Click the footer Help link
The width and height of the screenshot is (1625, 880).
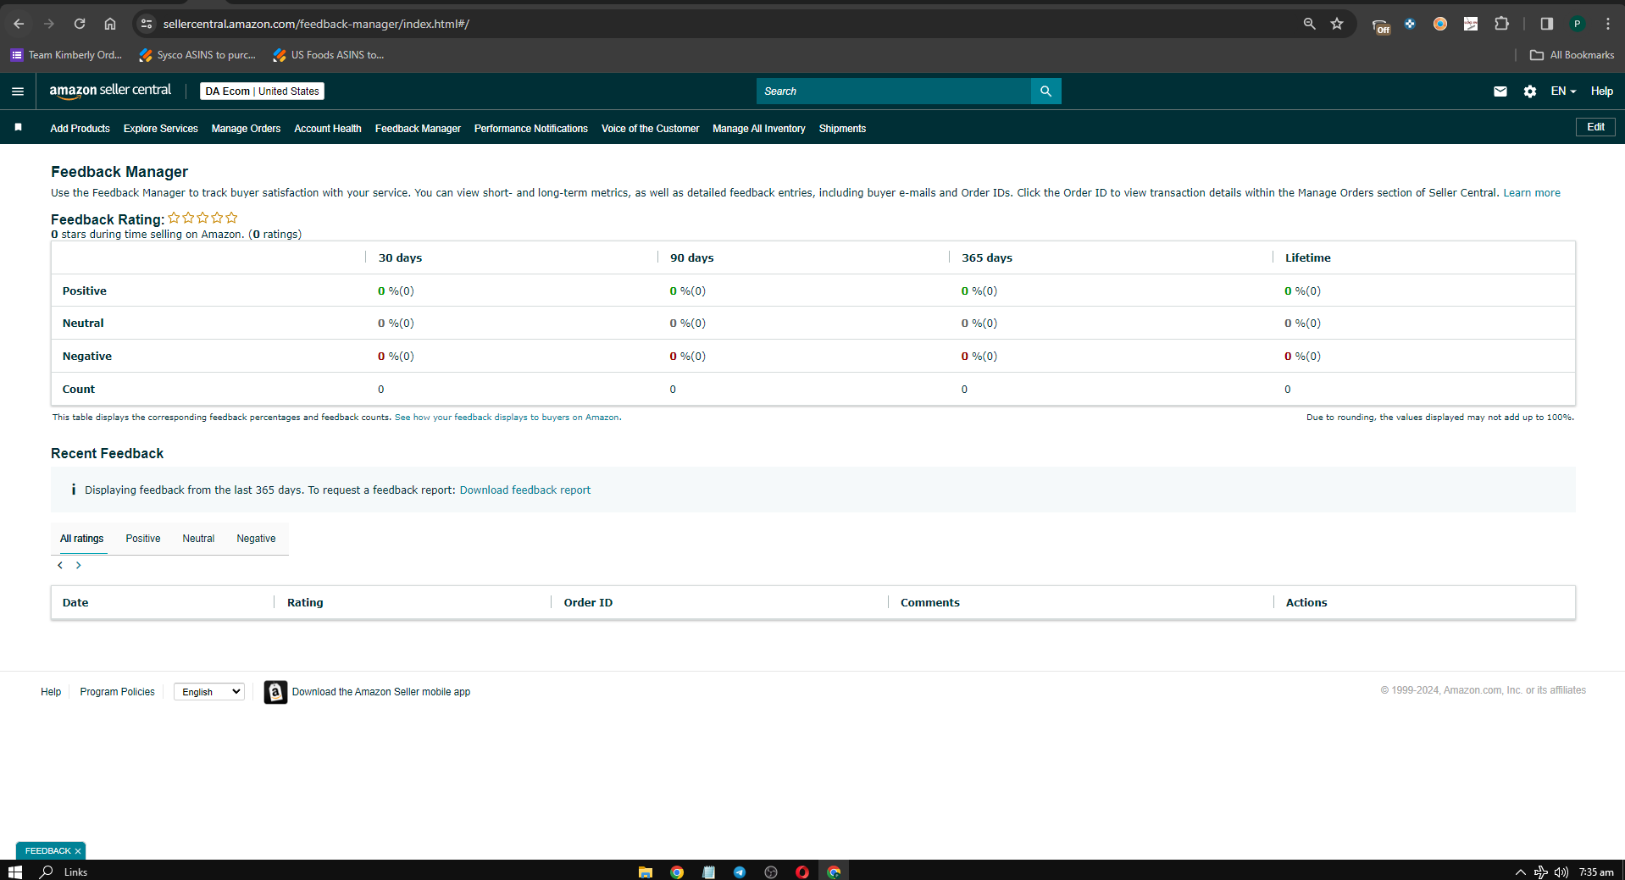click(x=51, y=692)
